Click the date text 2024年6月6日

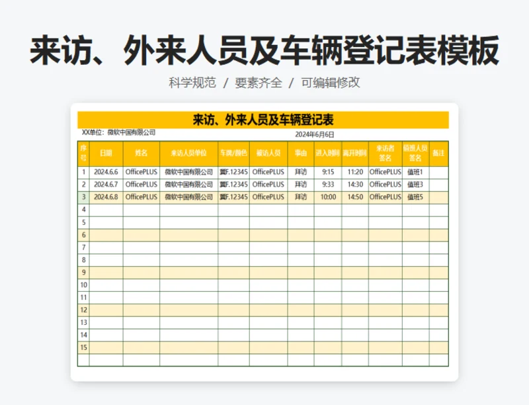coord(315,134)
